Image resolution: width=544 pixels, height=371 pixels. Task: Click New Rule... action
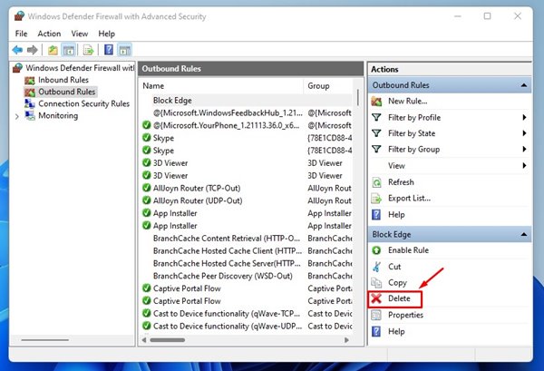pyautogui.click(x=408, y=101)
